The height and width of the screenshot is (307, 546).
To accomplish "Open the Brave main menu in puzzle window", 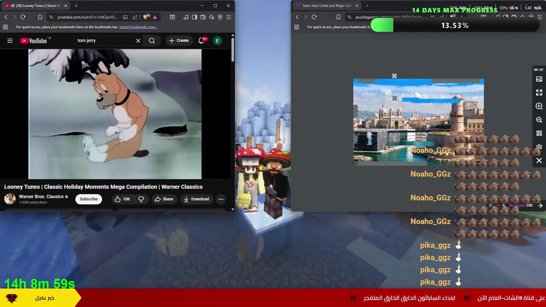I will (540, 17).
